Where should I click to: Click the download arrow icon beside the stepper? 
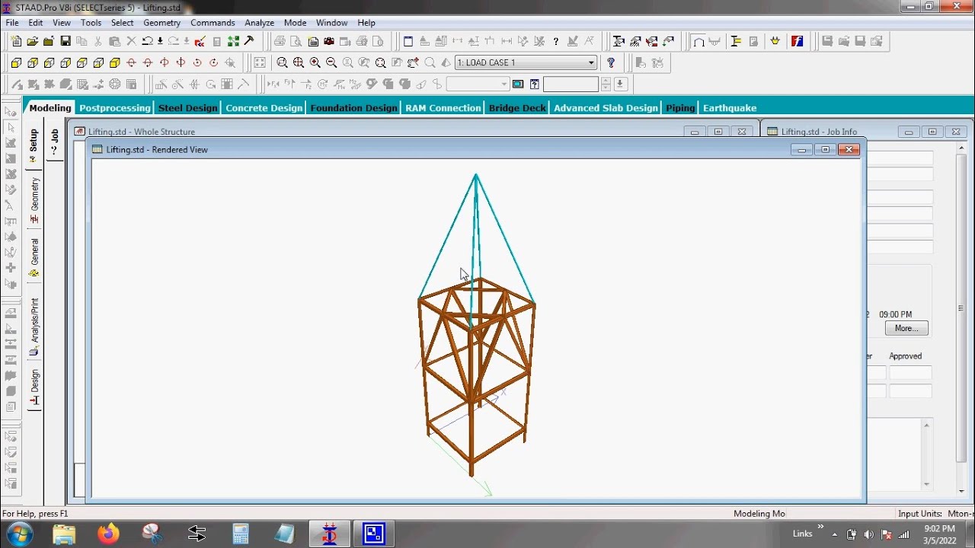(620, 84)
